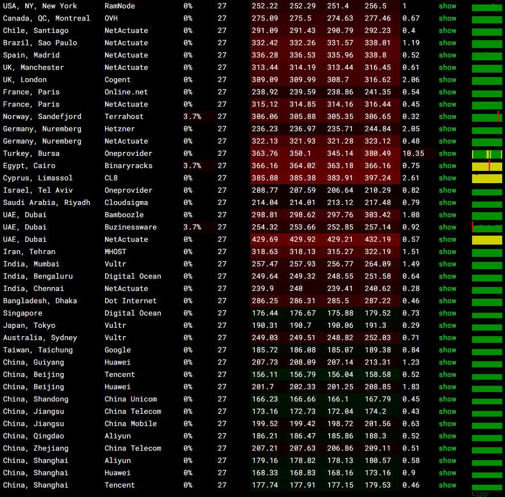Select the location "Germany, Nuremberg" in the Hetzner row
The width and height of the screenshot is (505, 497).
42,129
